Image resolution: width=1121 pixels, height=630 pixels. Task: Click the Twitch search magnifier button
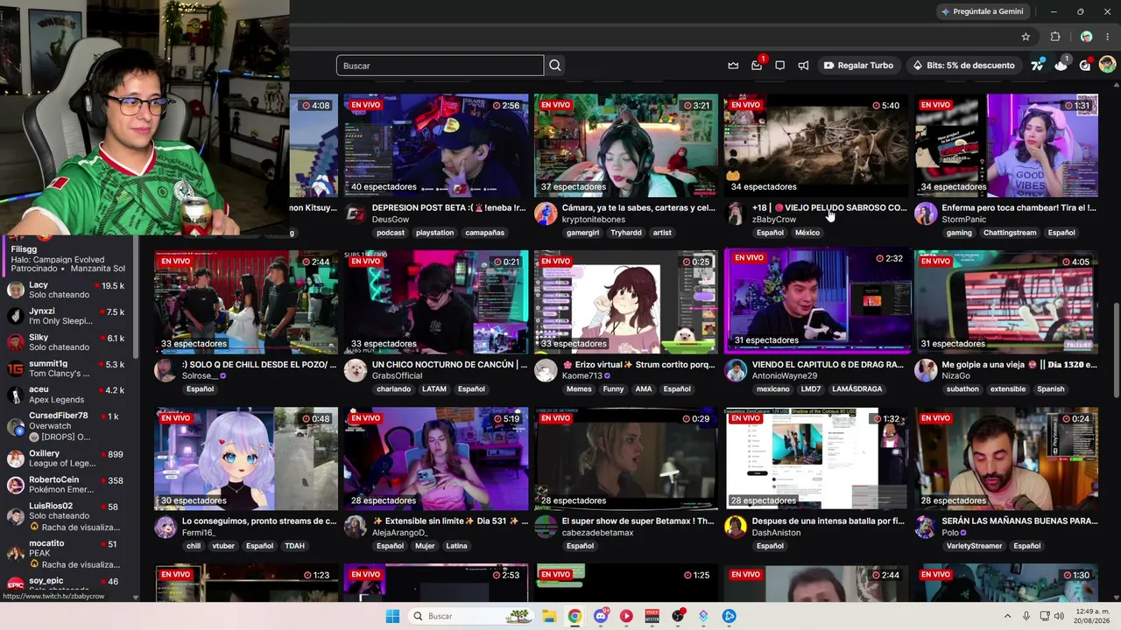pyautogui.click(x=555, y=66)
